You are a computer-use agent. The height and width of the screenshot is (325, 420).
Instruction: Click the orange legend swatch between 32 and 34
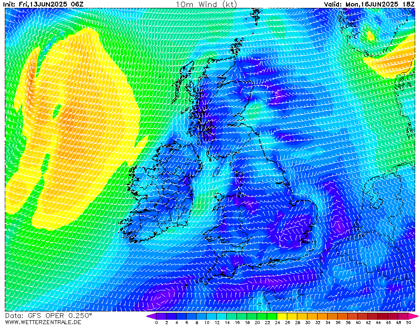322,316
